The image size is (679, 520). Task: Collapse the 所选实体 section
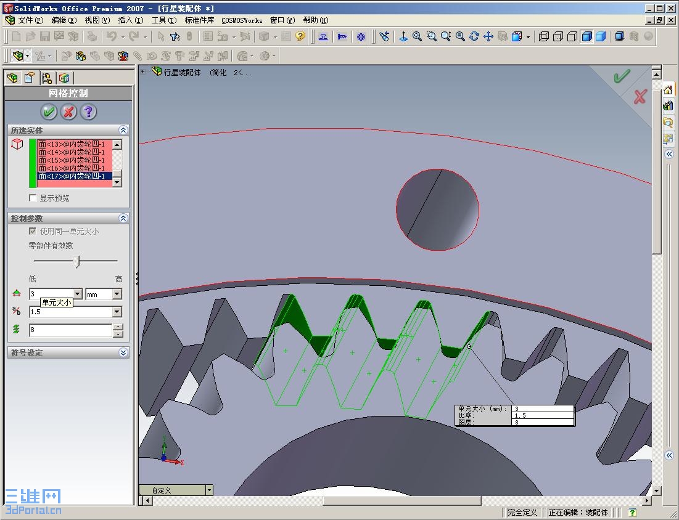pyautogui.click(x=123, y=130)
